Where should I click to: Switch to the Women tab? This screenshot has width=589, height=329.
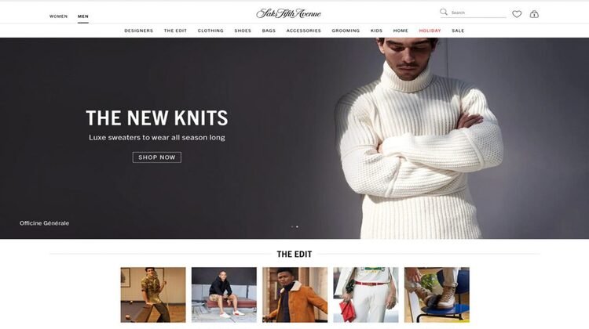point(59,16)
